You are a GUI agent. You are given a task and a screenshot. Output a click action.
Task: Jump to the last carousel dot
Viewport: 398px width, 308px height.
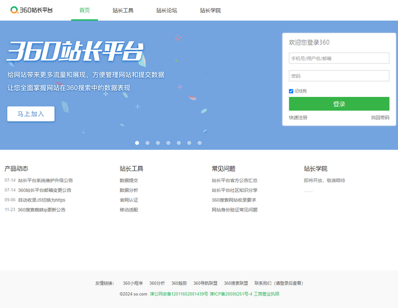[200, 143]
